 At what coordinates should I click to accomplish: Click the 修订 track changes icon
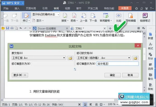click(26, 16)
